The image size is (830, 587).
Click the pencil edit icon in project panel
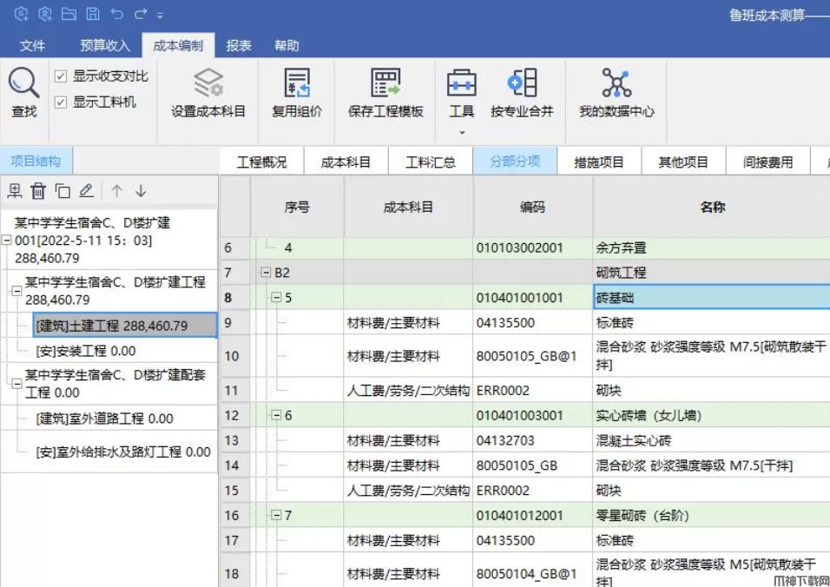pyautogui.click(x=86, y=191)
